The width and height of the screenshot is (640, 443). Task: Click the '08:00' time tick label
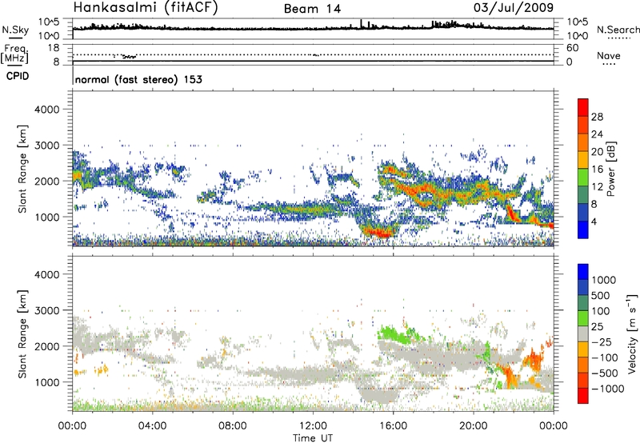tap(233, 426)
